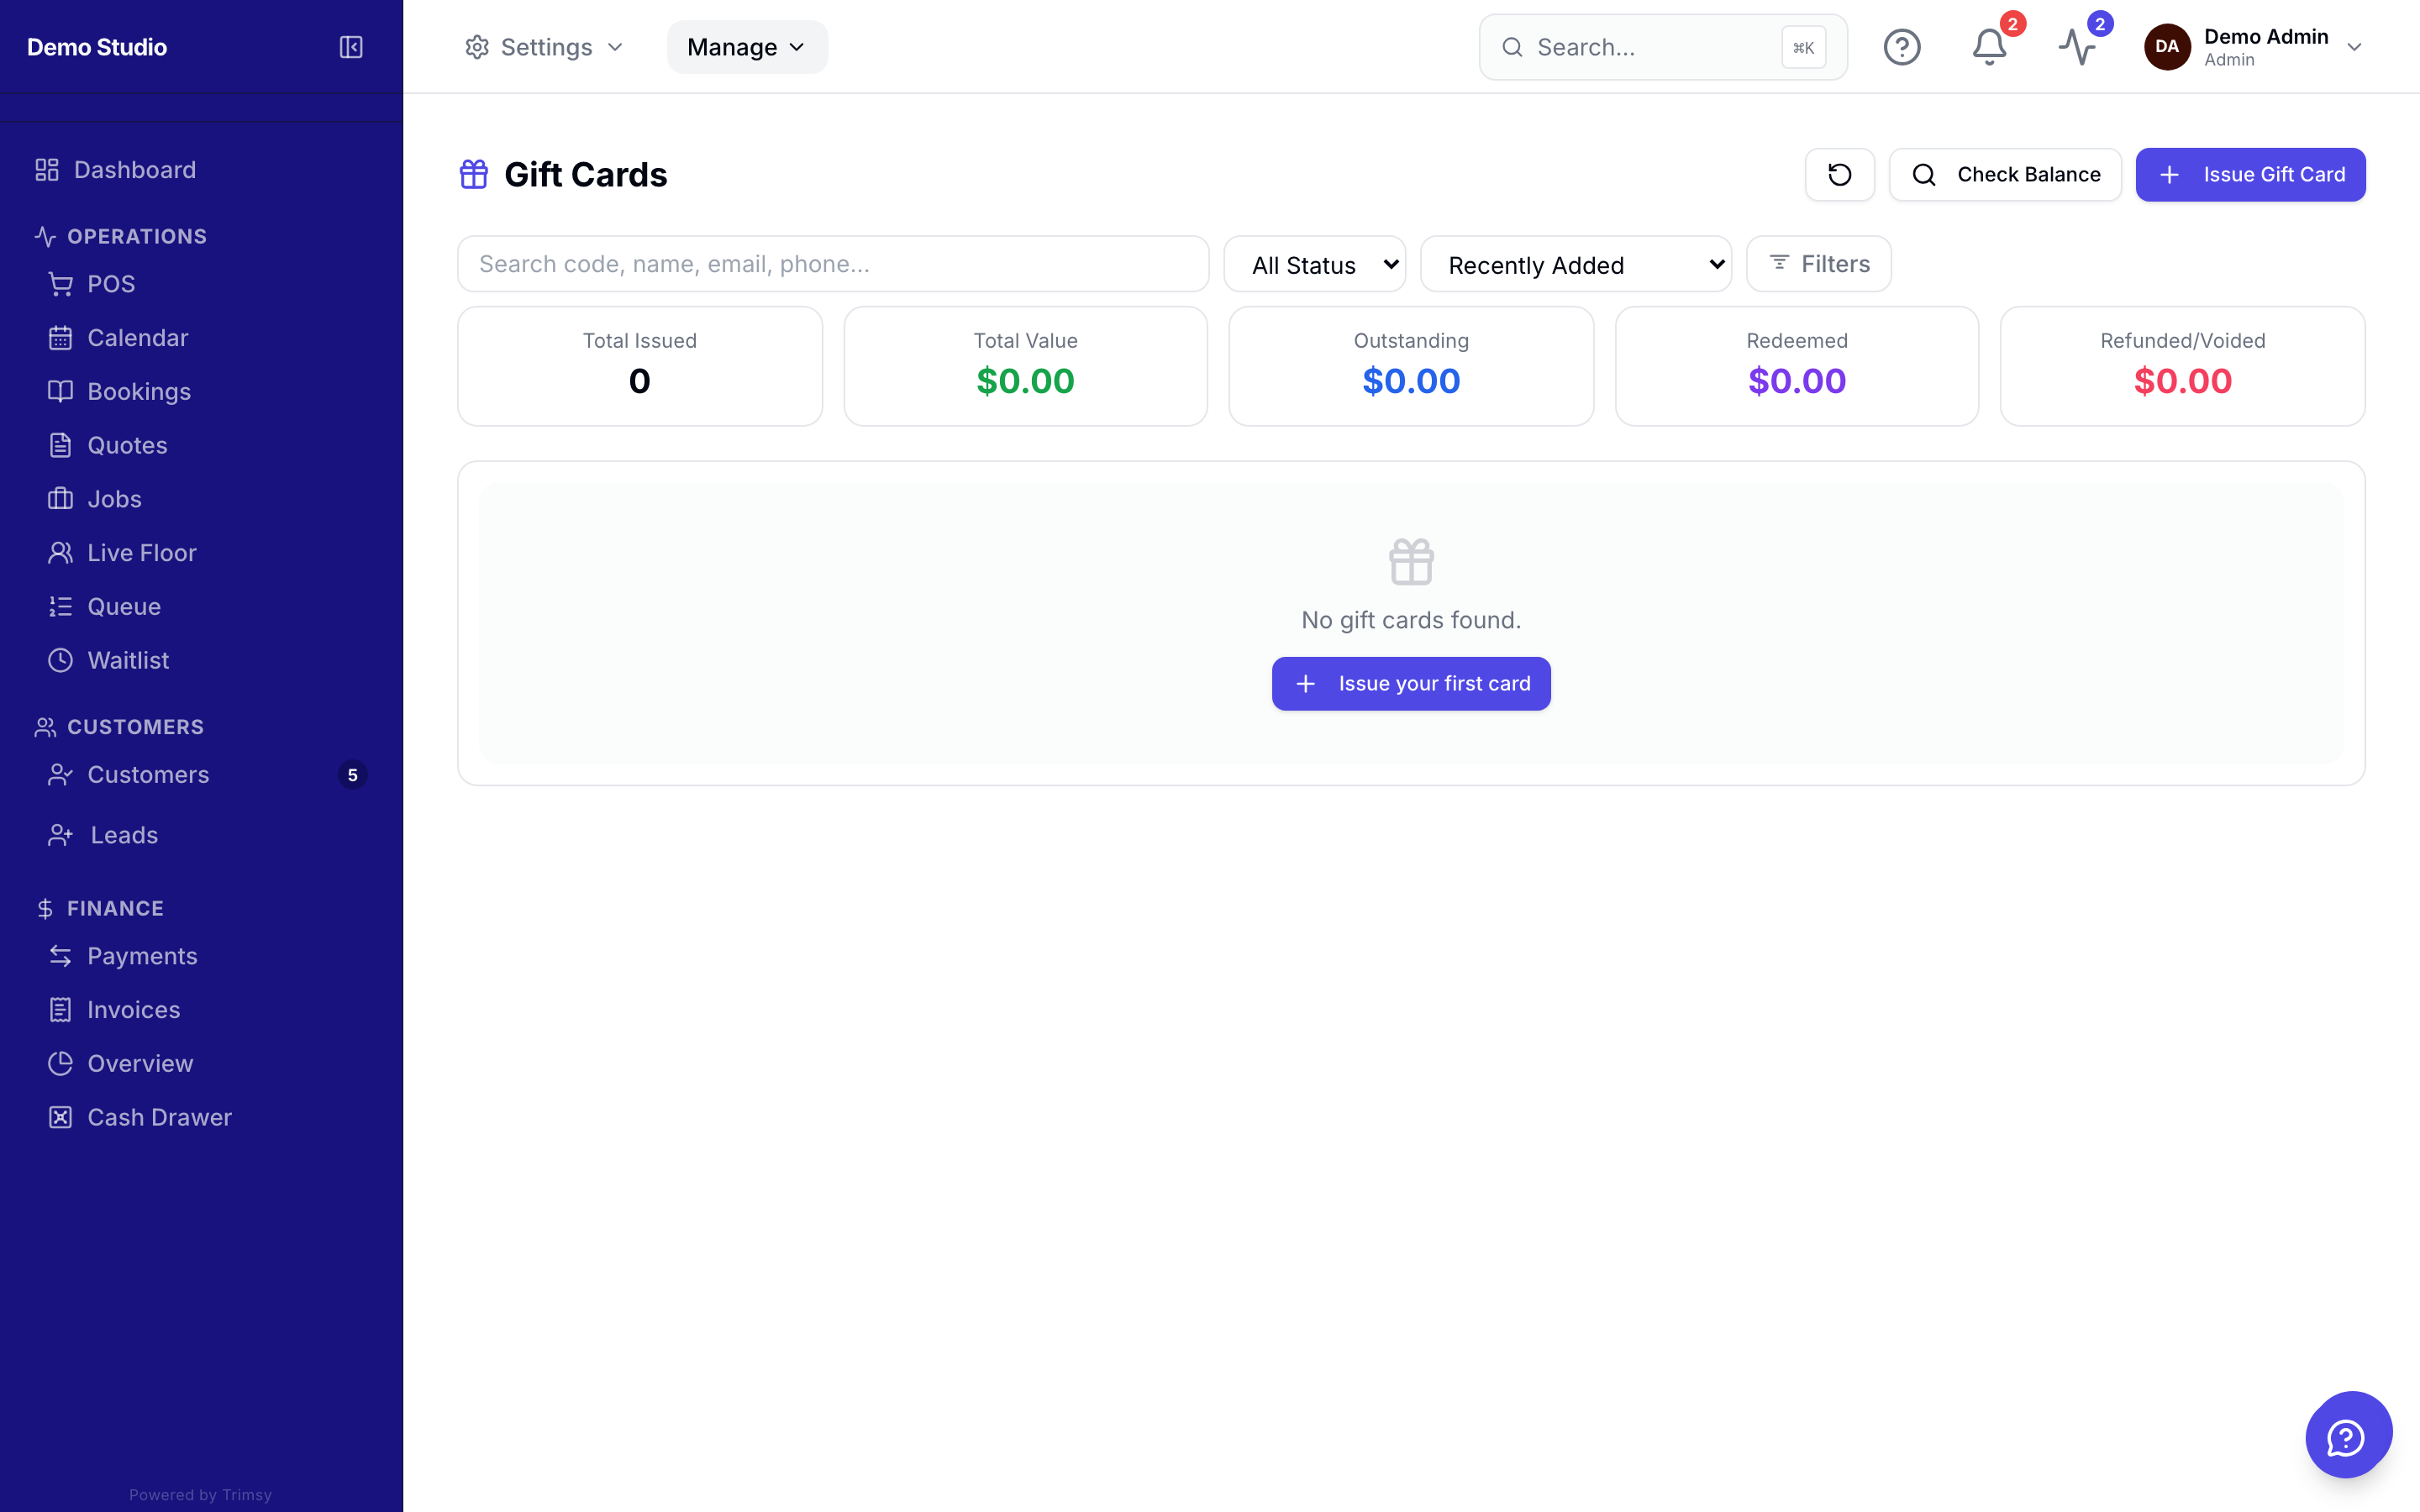Click Issue your first card button

pyautogui.click(x=1411, y=684)
